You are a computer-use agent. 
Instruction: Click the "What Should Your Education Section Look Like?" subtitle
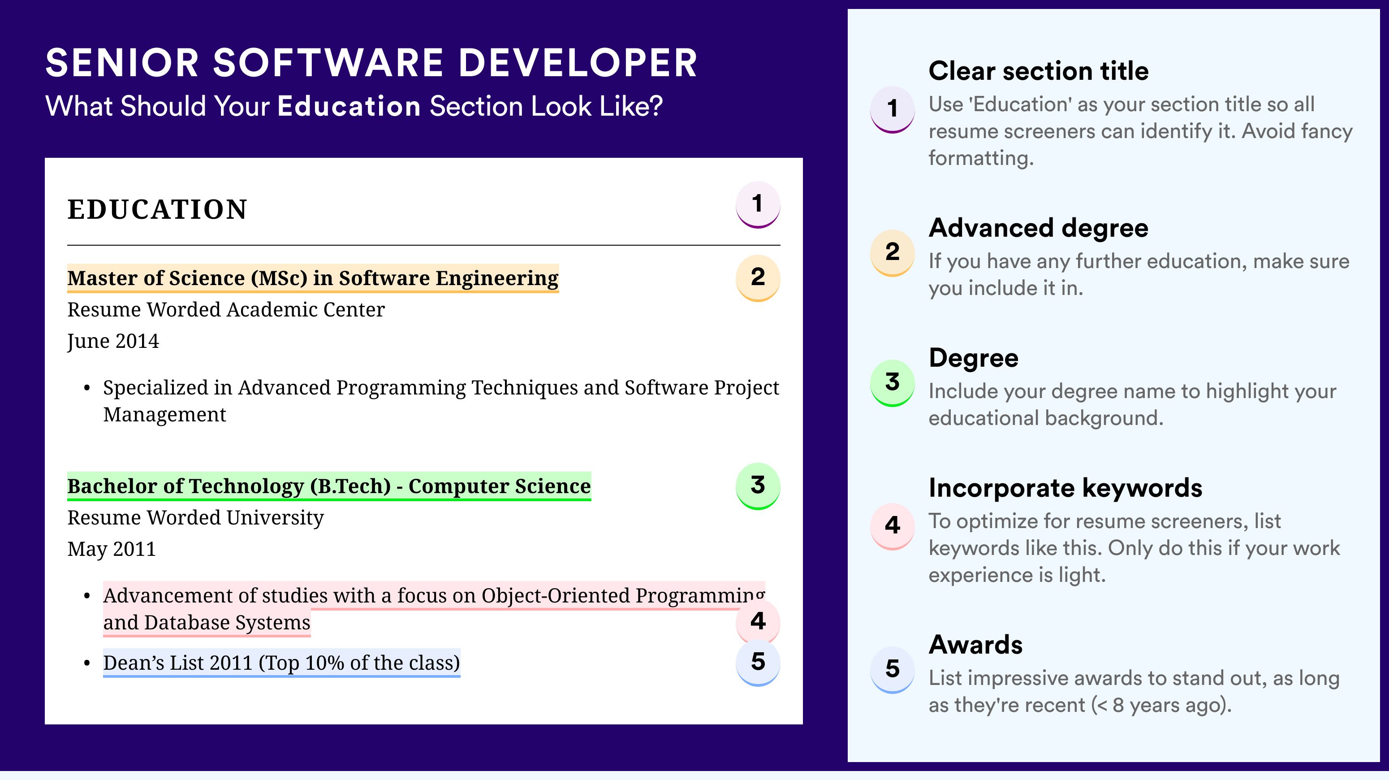pos(354,106)
